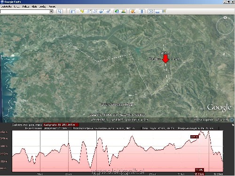Click the red arrow marker on map
The width and height of the screenshot is (235, 176).
coord(165,59)
